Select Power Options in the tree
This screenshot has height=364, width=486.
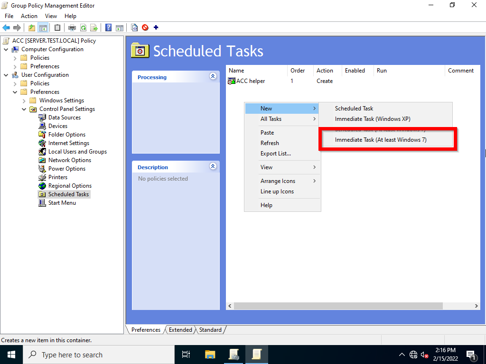click(x=66, y=168)
